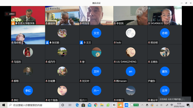Open Google Chrome from taskbar
Viewport: 193px width, 108px height.
(x=96, y=105)
